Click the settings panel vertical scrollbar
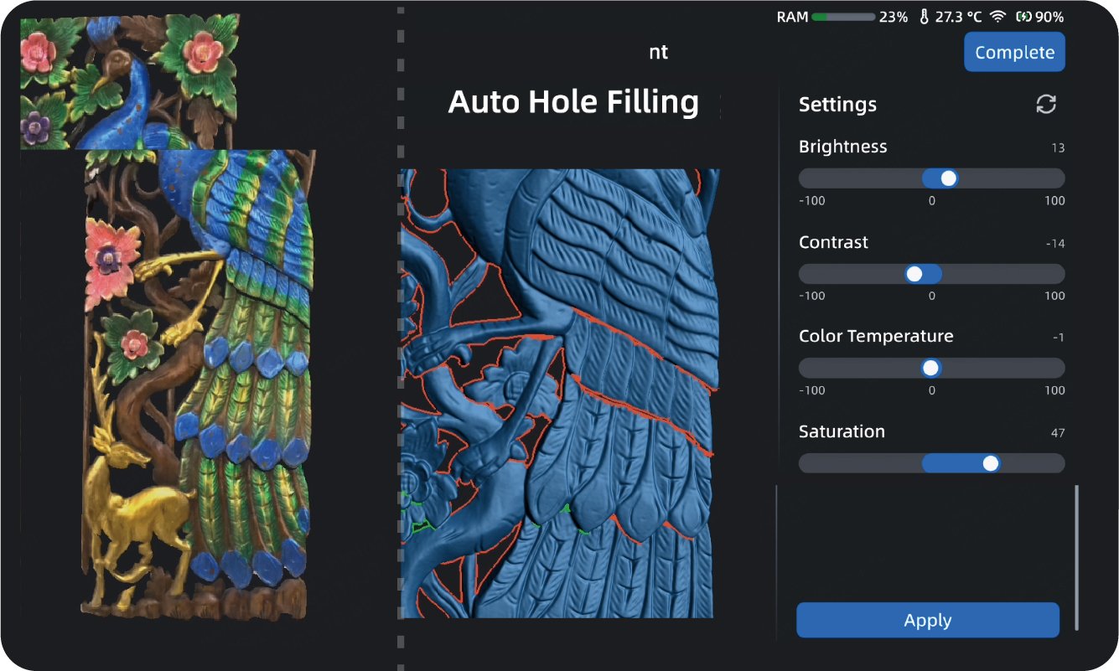 click(x=1076, y=556)
